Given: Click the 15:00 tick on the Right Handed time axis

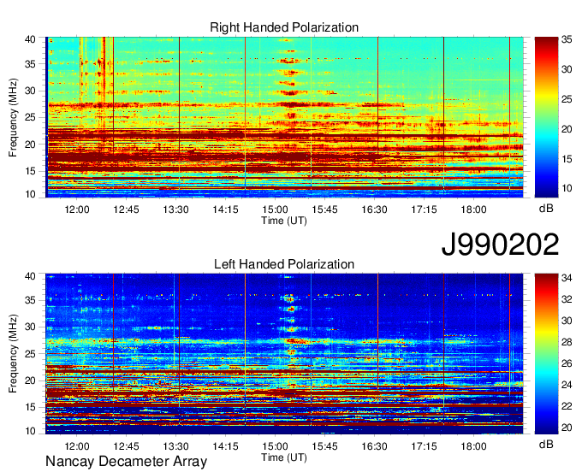Looking at the screenshot, I should [275, 209].
